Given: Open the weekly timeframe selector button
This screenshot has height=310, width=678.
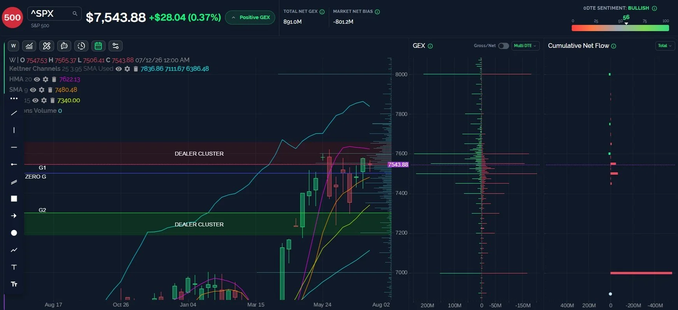Looking at the screenshot, I should (14, 46).
